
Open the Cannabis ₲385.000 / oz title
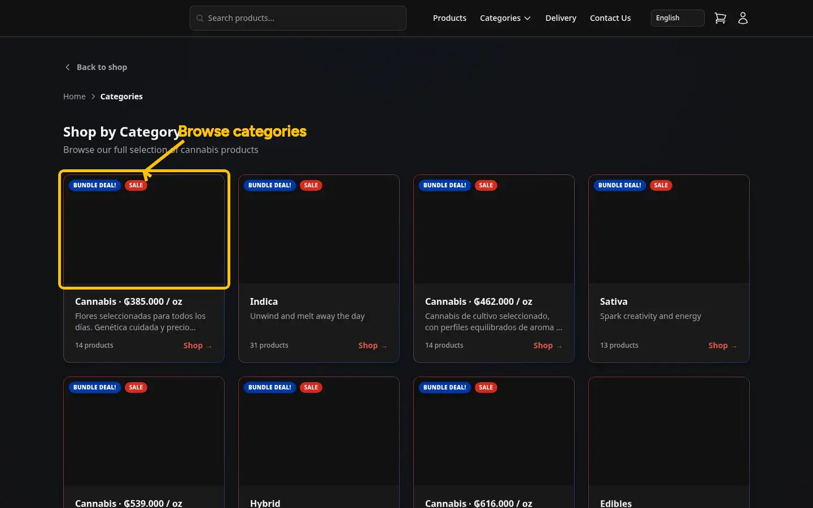(x=129, y=301)
